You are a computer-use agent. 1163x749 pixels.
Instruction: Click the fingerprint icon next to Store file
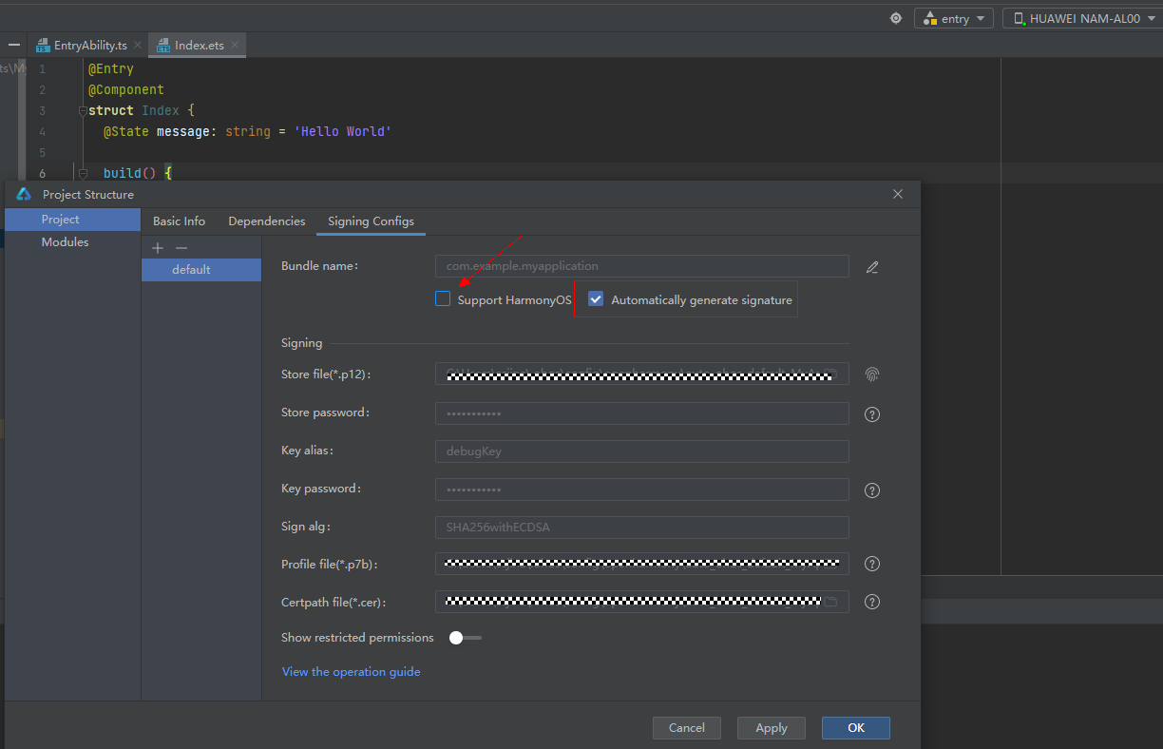(x=872, y=374)
